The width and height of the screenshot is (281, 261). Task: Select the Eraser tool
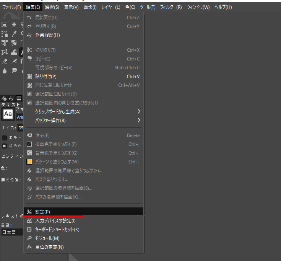click(5, 61)
